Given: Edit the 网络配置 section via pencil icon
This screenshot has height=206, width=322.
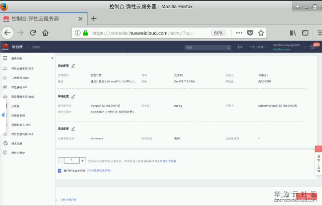Looking at the screenshot, I should click(x=73, y=96).
